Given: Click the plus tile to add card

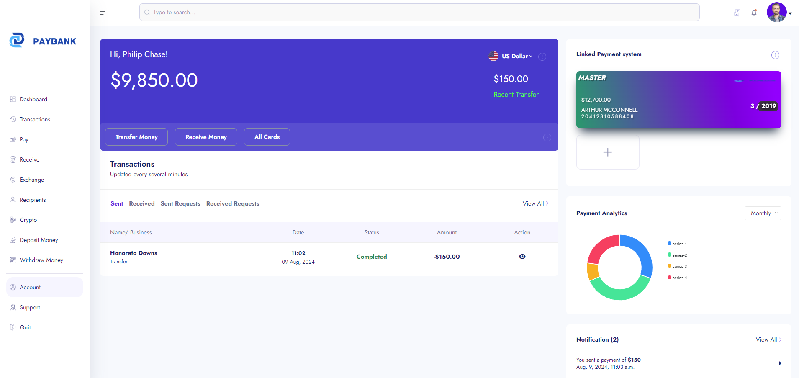Looking at the screenshot, I should [x=607, y=152].
